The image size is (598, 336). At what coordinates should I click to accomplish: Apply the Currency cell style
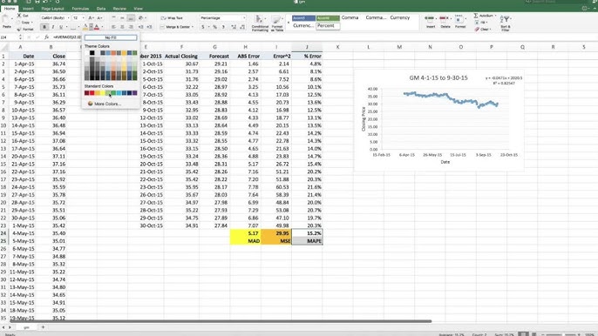399,17
